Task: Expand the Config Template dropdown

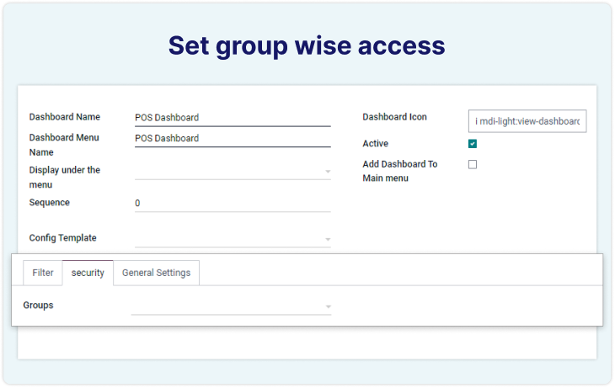Action: [232, 239]
